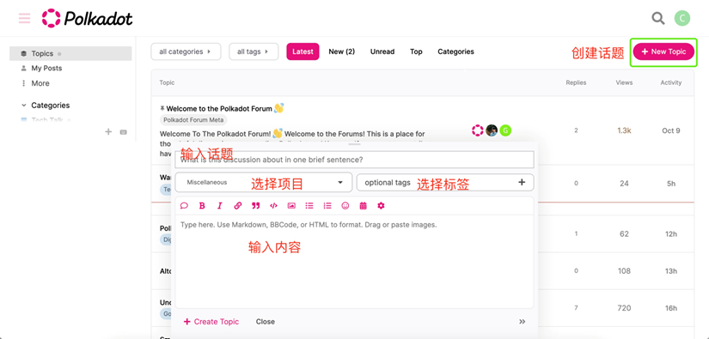The image size is (709, 339).
Task: Click the 5h activity time
Action: pyautogui.click(x=671, y=184)
